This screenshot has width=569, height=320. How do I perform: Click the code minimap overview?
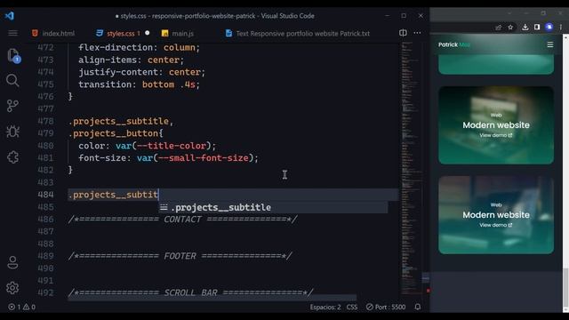click(x=411, y=167)
